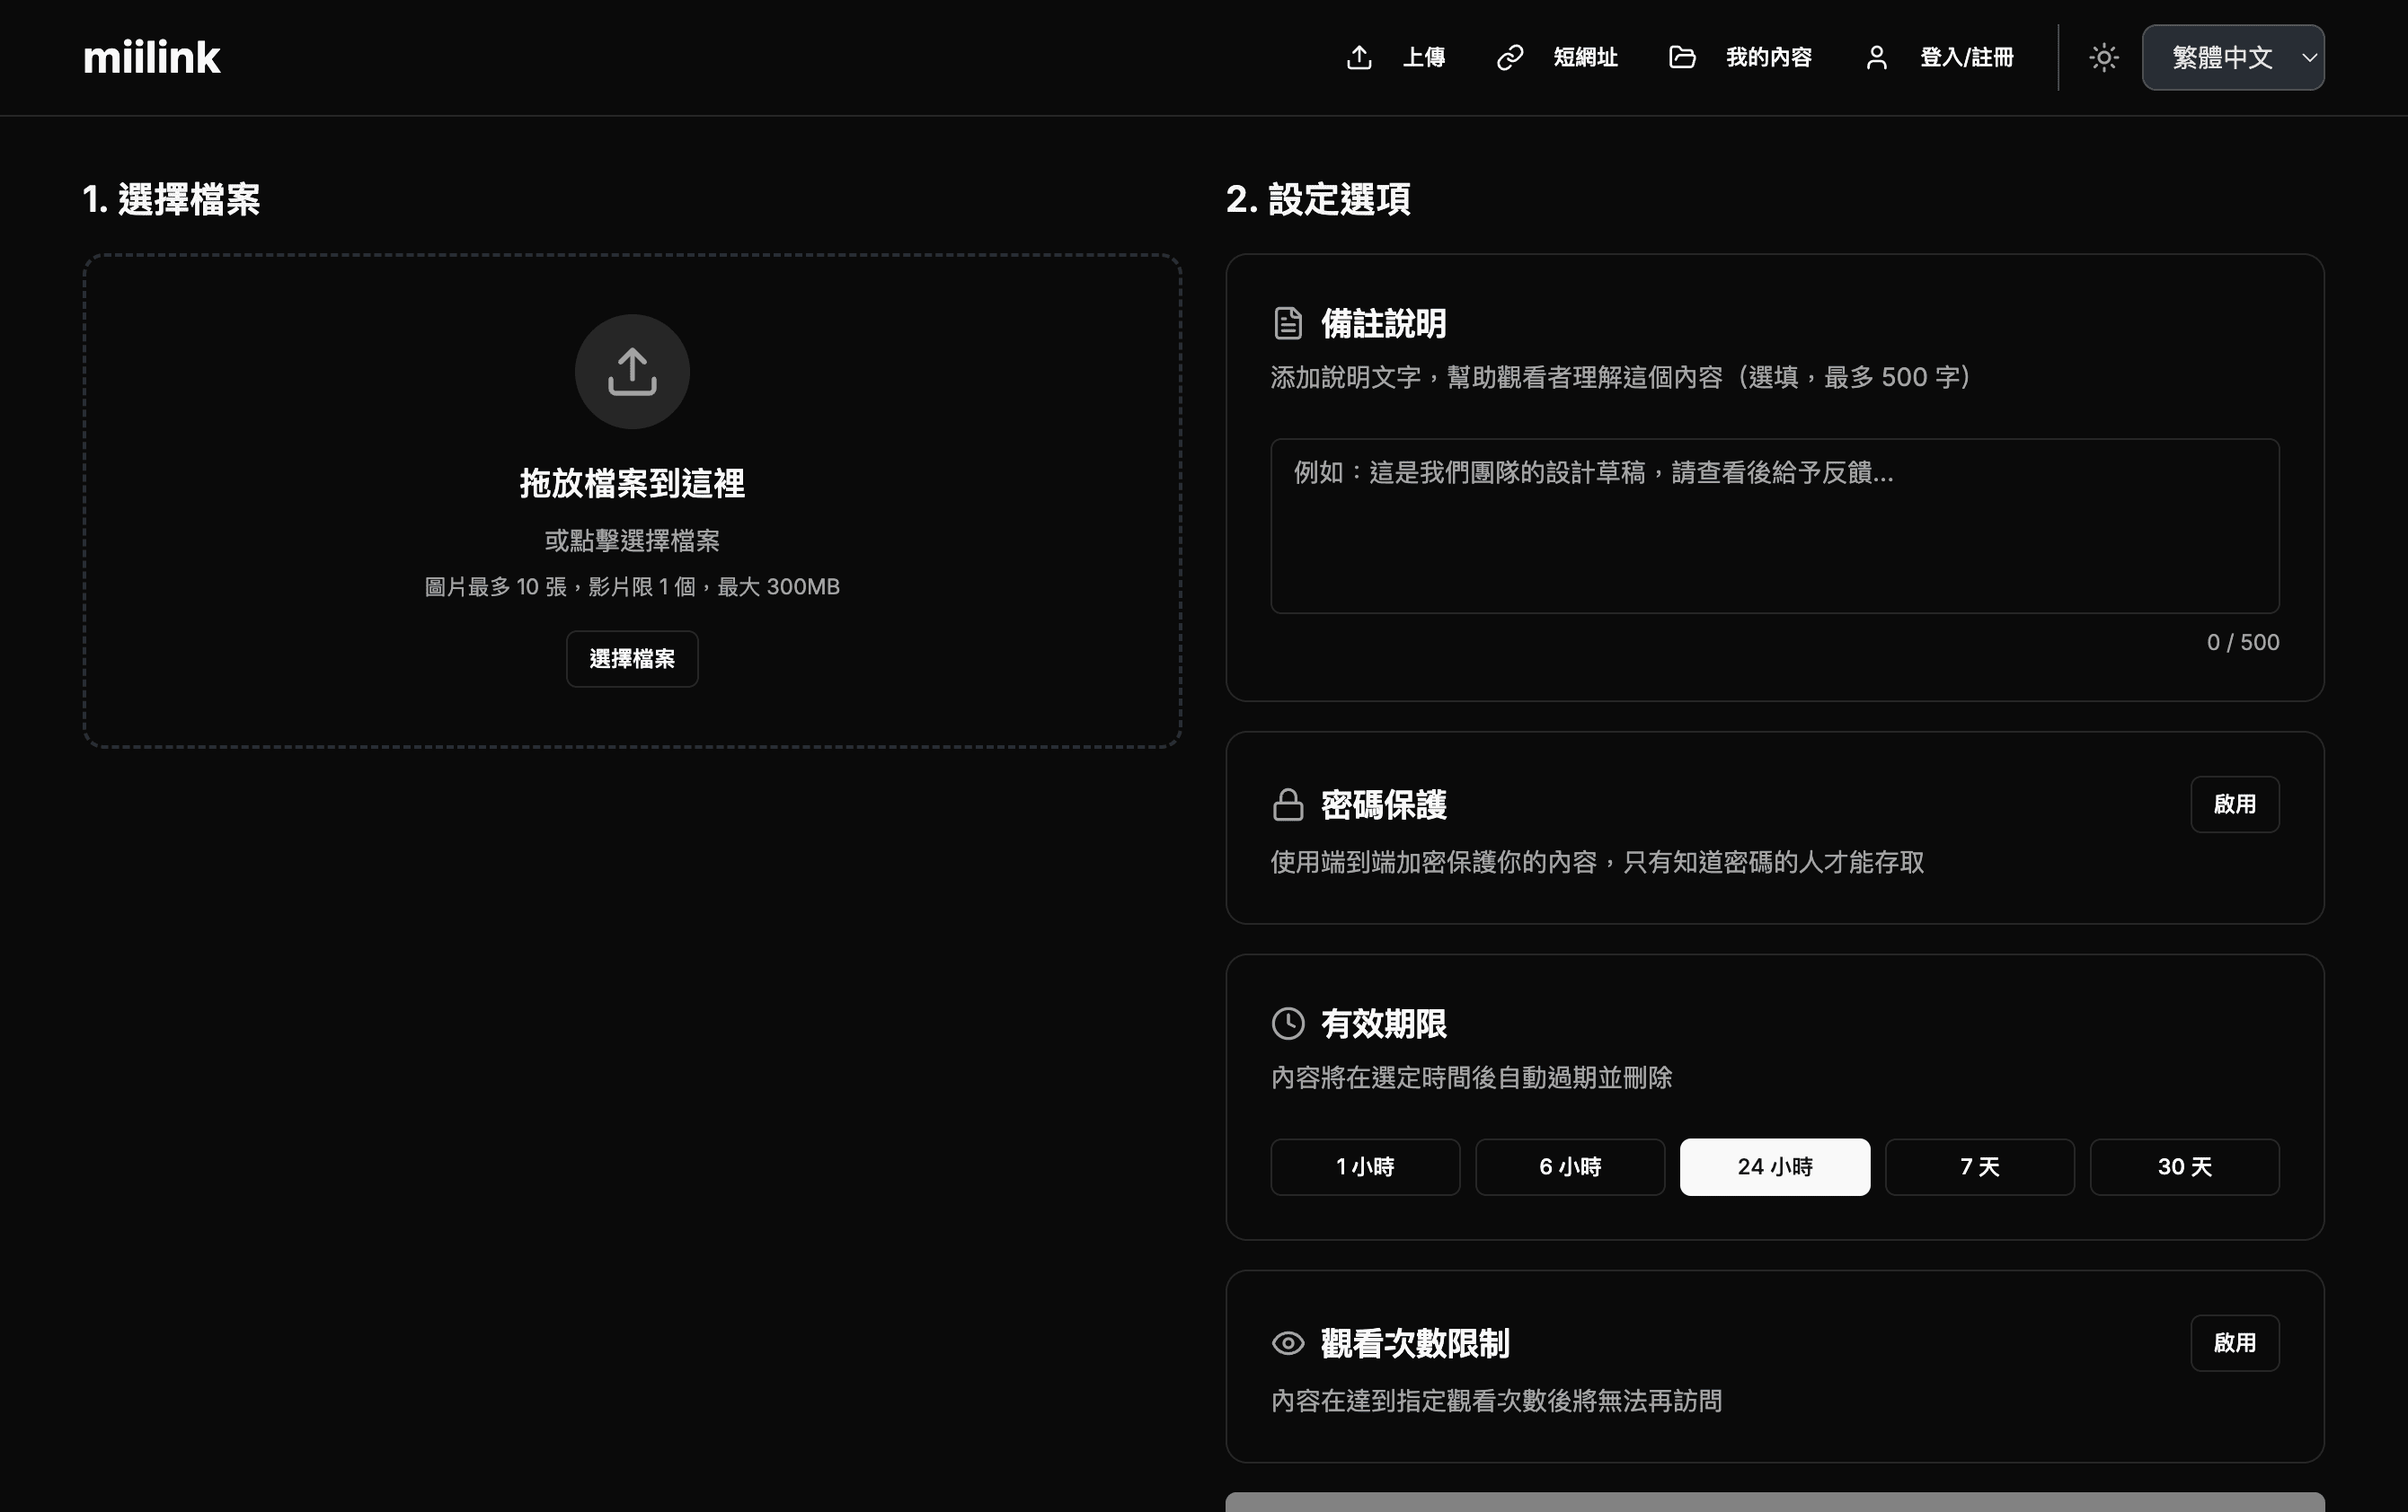The width and height of the screenshot is (2408, 1512).
Task: Enable 觀看次數限制 with the 啟用 button
Action: 2236,1342
